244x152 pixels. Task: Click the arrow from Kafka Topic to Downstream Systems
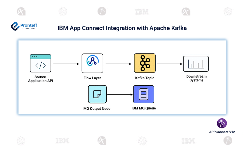tap(169, 64)
